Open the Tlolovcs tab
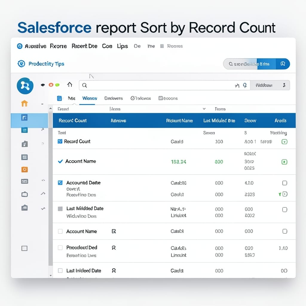The width and height of the screenshot is (306, 306). tap(141, 98)
